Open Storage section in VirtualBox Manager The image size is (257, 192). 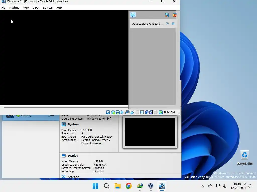(x=73, y=177)
